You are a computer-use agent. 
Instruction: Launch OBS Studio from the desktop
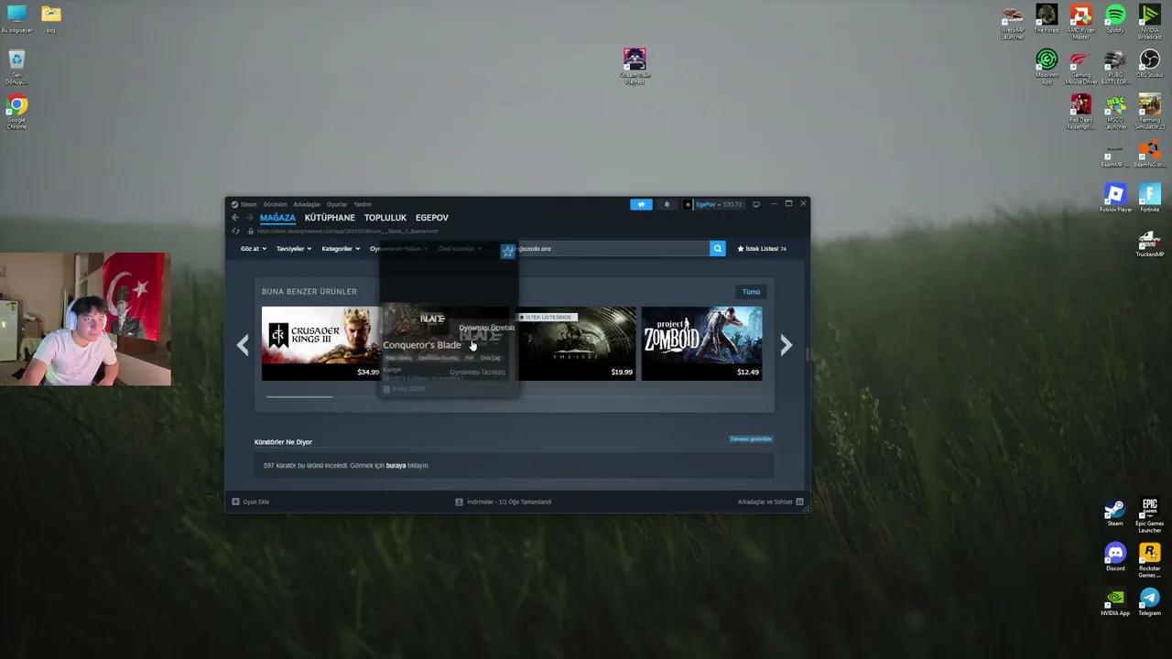tap(1149, 64)
